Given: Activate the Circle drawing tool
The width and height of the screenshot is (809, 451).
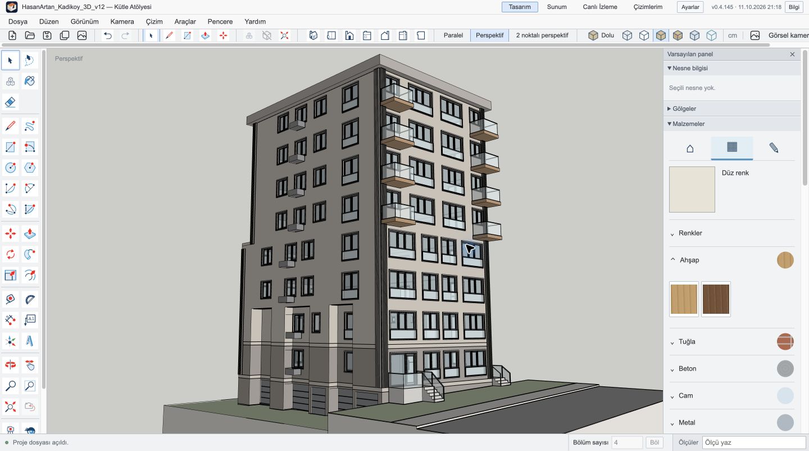Looking at the screenshot, I should tap(10, 167).
